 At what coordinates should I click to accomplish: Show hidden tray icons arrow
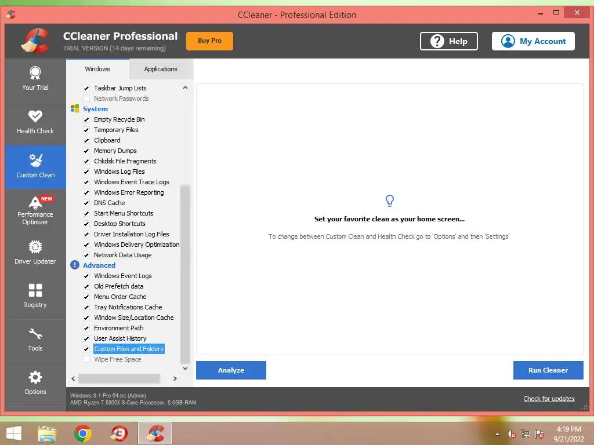(x=497, y=434)
